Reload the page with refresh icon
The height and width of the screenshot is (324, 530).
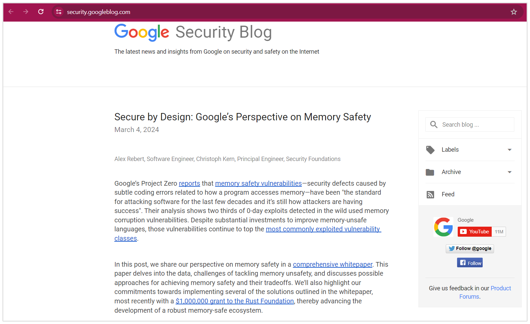click(x=41, y=12)
